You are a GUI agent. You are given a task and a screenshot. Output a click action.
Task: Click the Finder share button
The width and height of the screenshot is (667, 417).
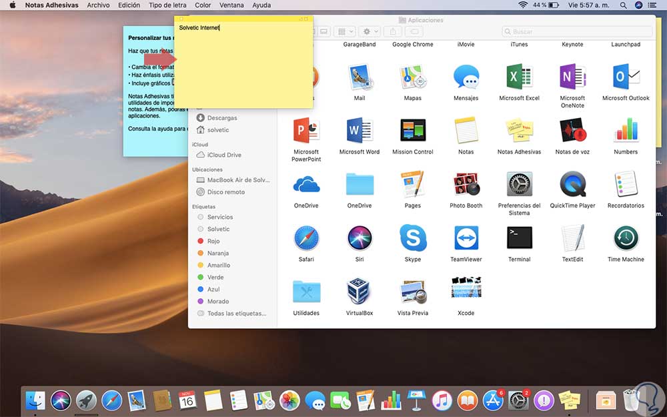(394, 31)
